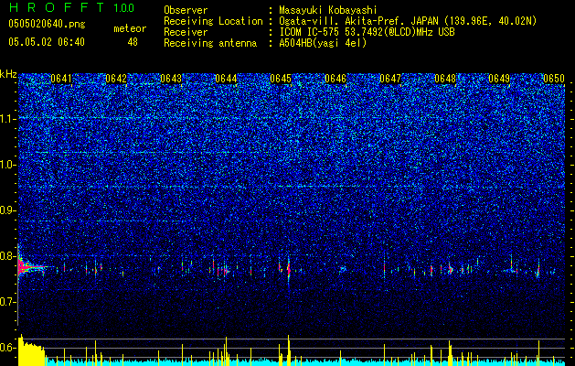Click the 1.1 frequency axis label
This screenshot has height=366, width=575.
[x=8, y=119]
